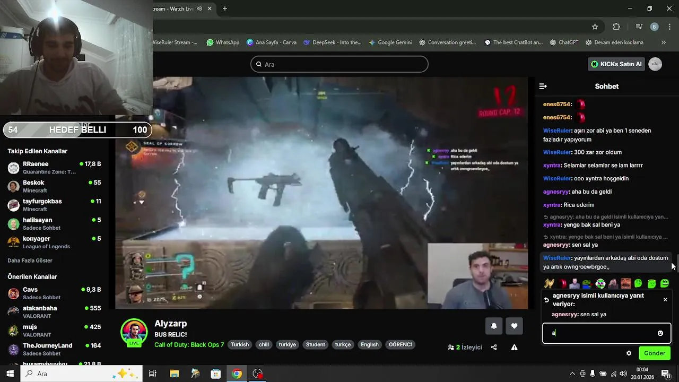
Task: Close the current browser tab
Action: (x=210, y=8)
